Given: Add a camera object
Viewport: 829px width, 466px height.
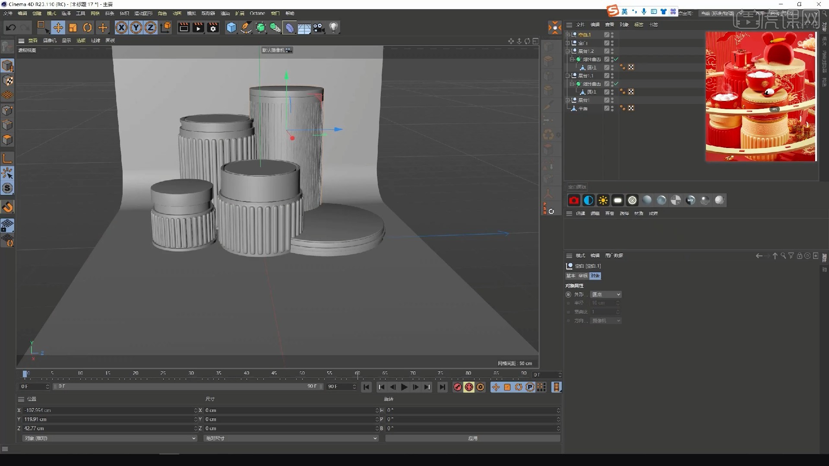Looking at the screenshot, I should click(319, 28).
